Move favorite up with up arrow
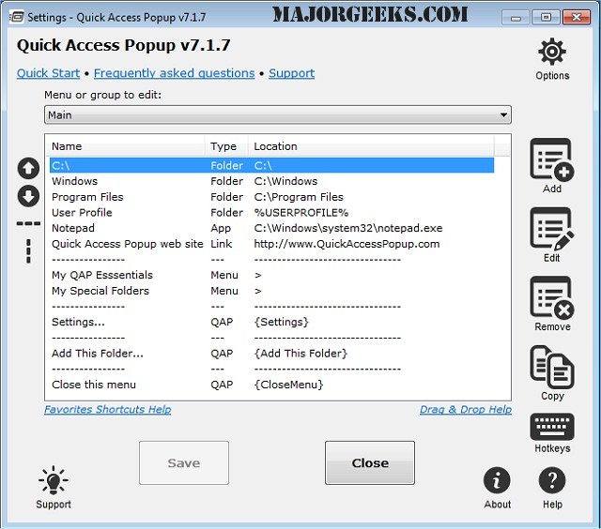 28,168
